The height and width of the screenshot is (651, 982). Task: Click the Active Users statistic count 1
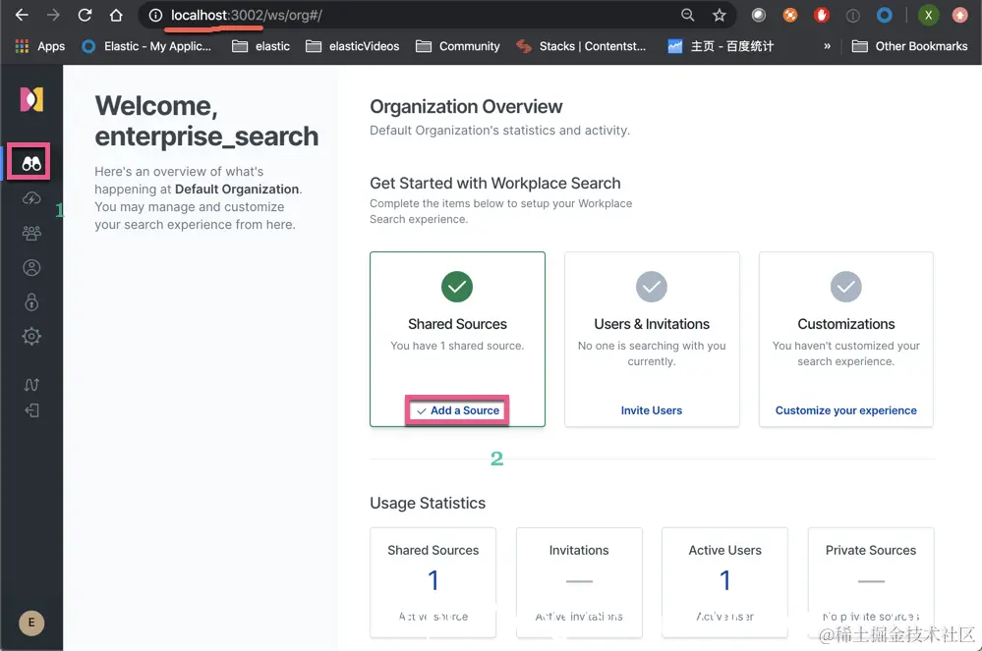click(x=725, y=580)
